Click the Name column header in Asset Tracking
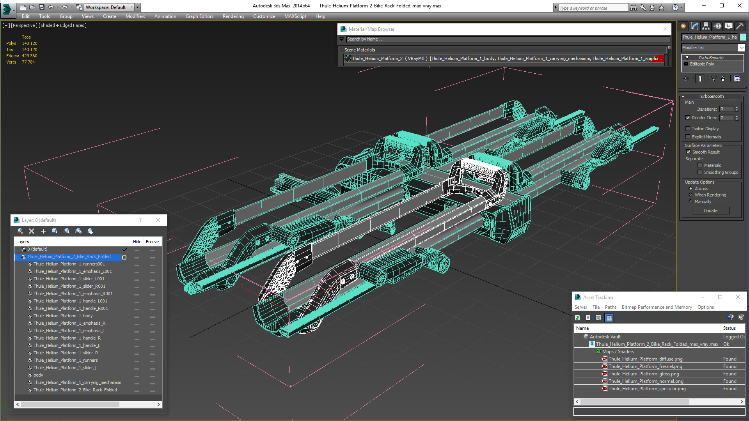This screenshot has width=749, height=421. click(647, 328)
